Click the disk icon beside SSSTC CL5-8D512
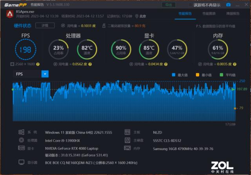The image size is (251, 175). point(127,140)
